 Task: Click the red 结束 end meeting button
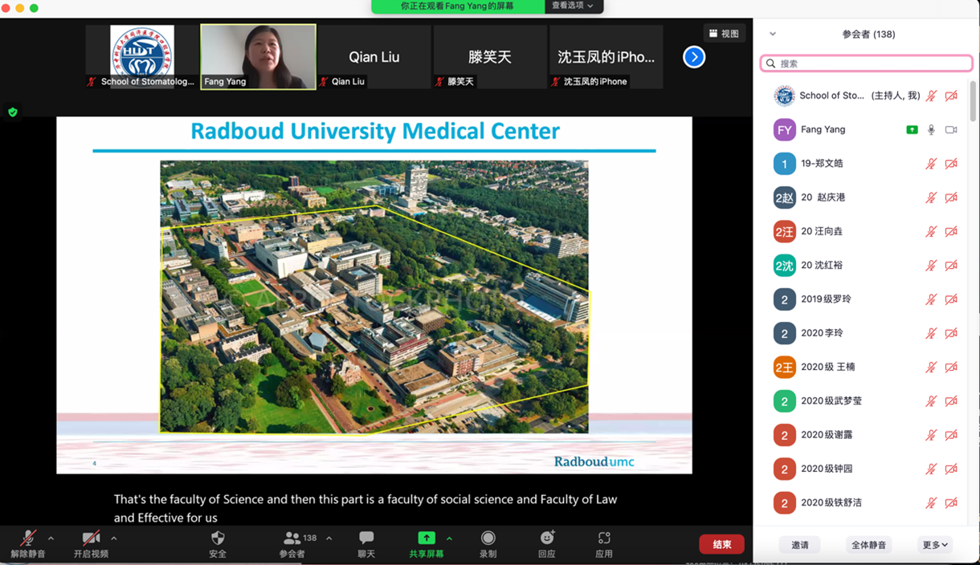pos(721,544)
